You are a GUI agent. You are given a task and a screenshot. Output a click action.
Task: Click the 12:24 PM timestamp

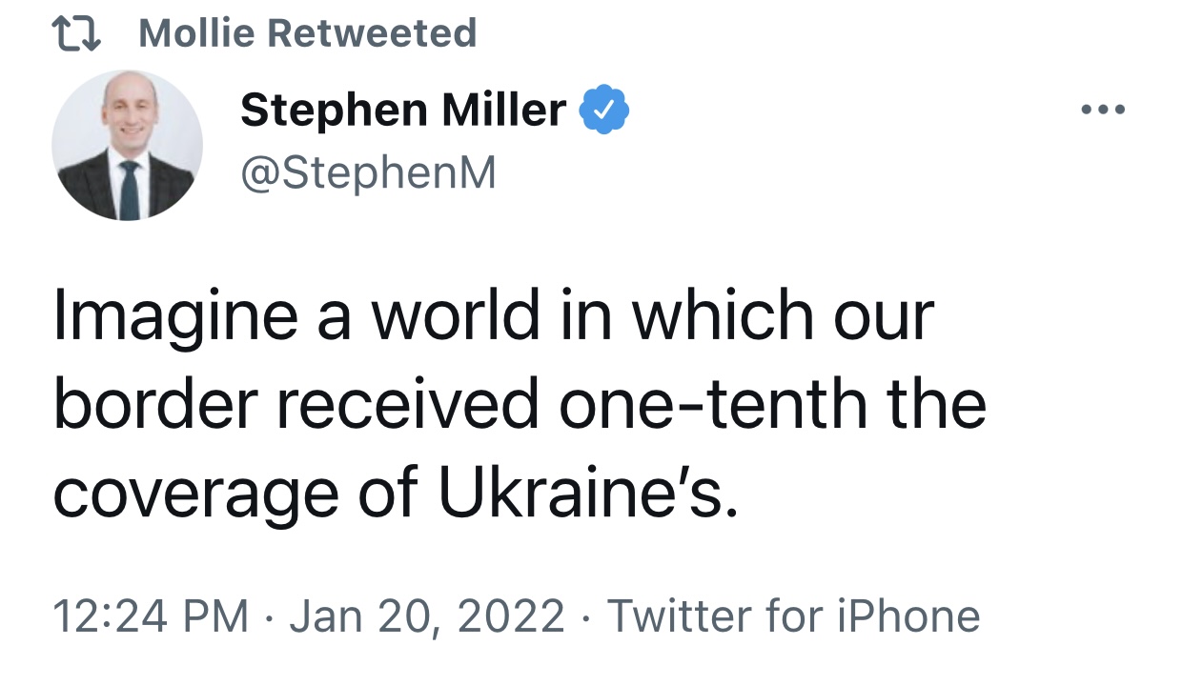coord(151,615)
